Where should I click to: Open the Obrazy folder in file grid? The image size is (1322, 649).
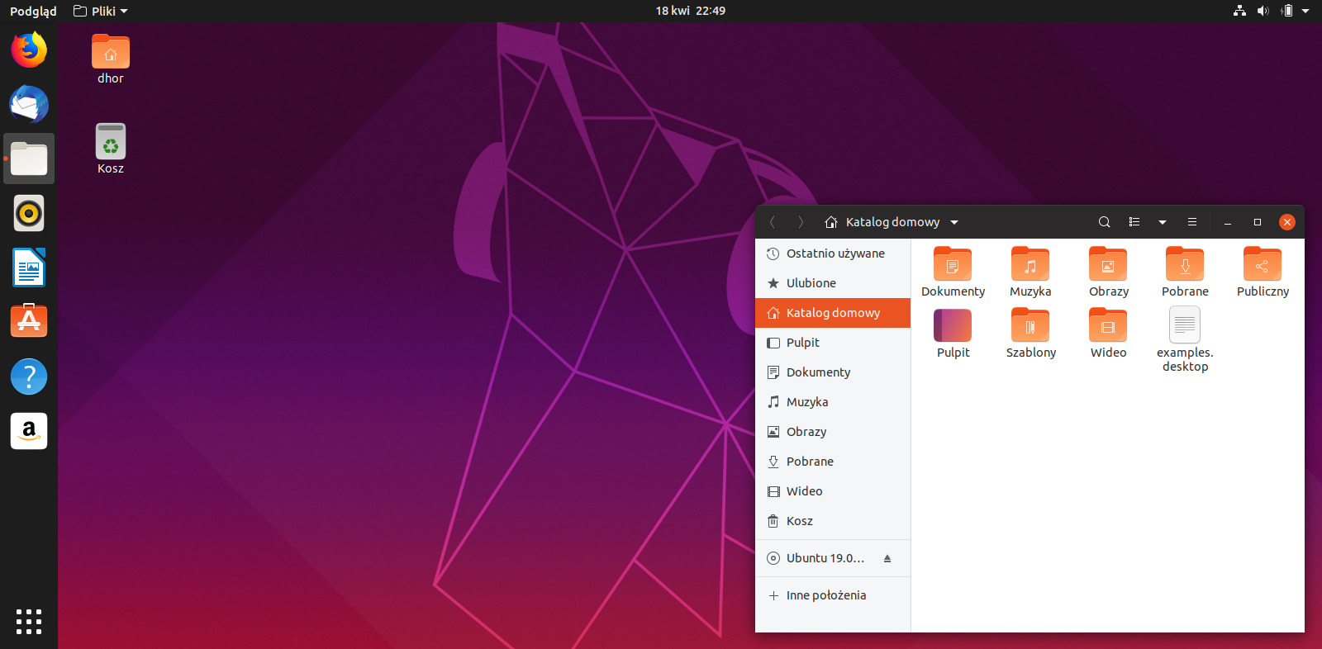[x=1108, y=272]
